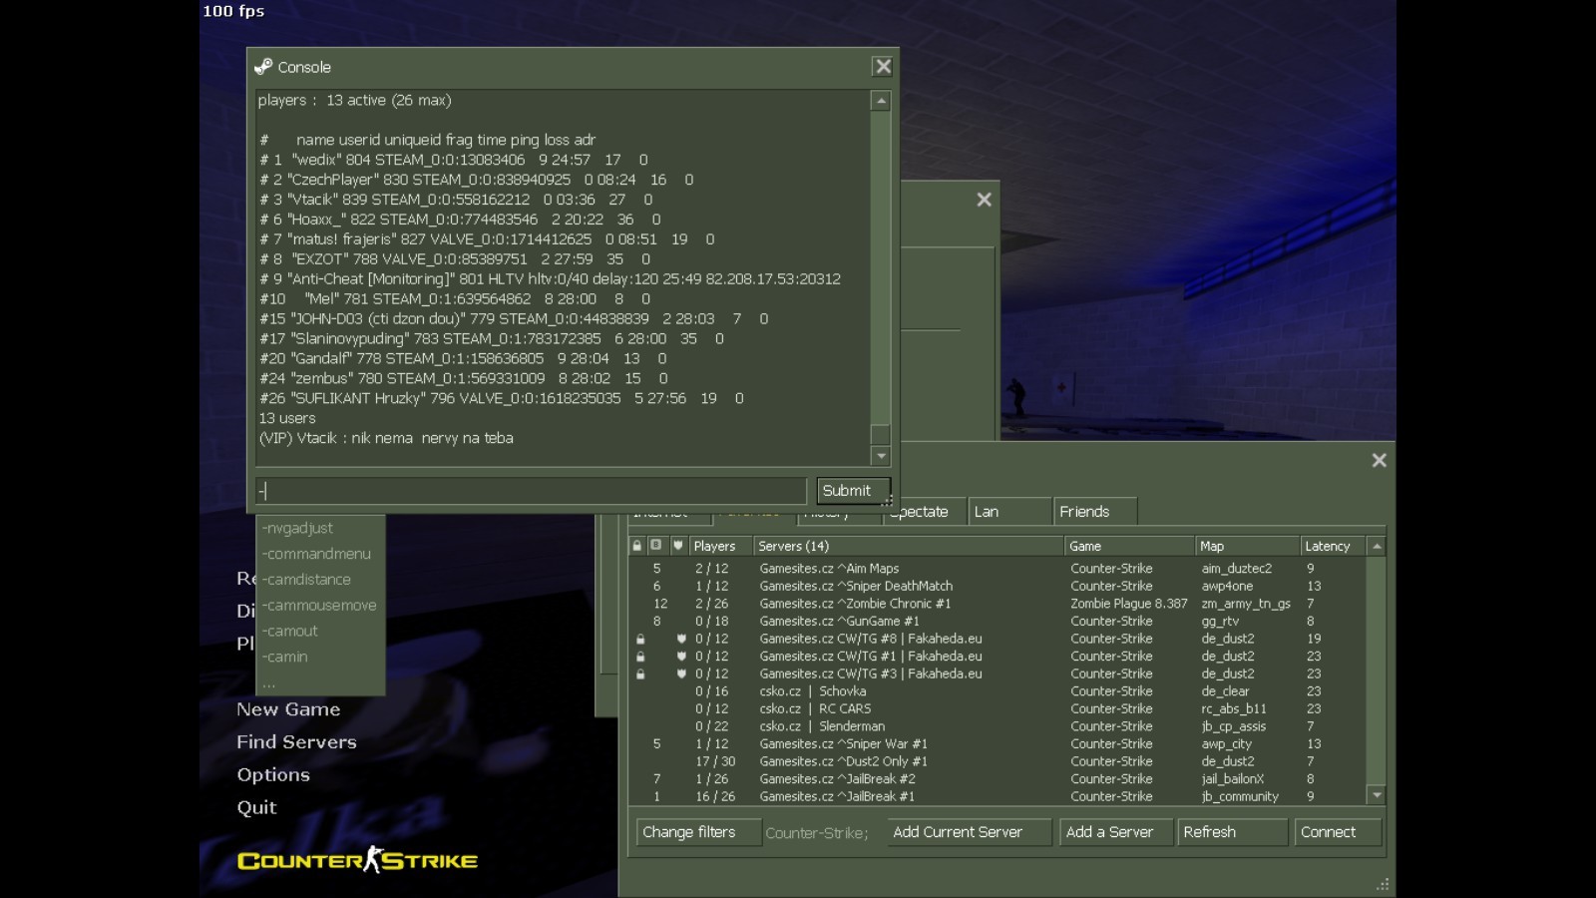The width and height of the screenshot is (1596, 898).
Task: Close the server browser window
Action: click(x=1379, y=460)
